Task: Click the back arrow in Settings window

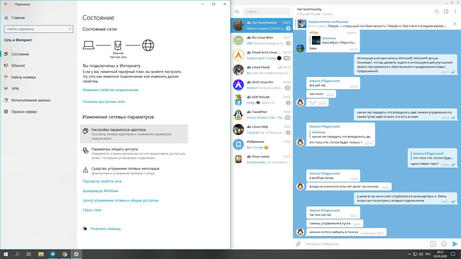Action: pyautogui.click(x=6, y=4)
